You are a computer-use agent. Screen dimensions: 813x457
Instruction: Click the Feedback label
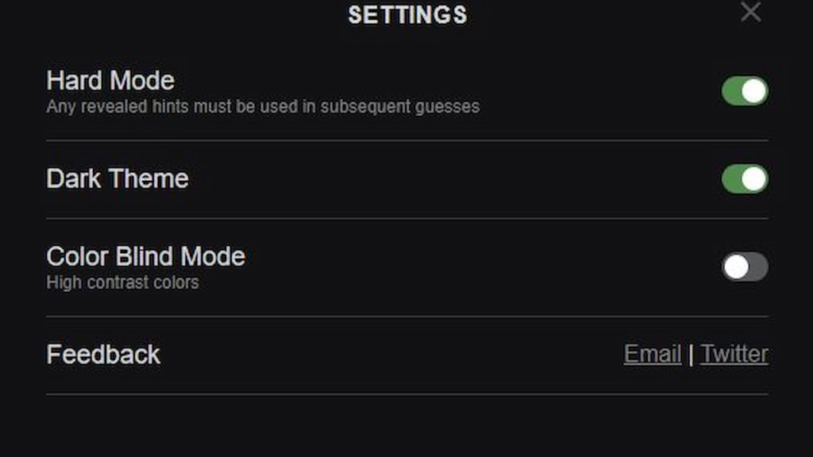click(x=103, y=354)
